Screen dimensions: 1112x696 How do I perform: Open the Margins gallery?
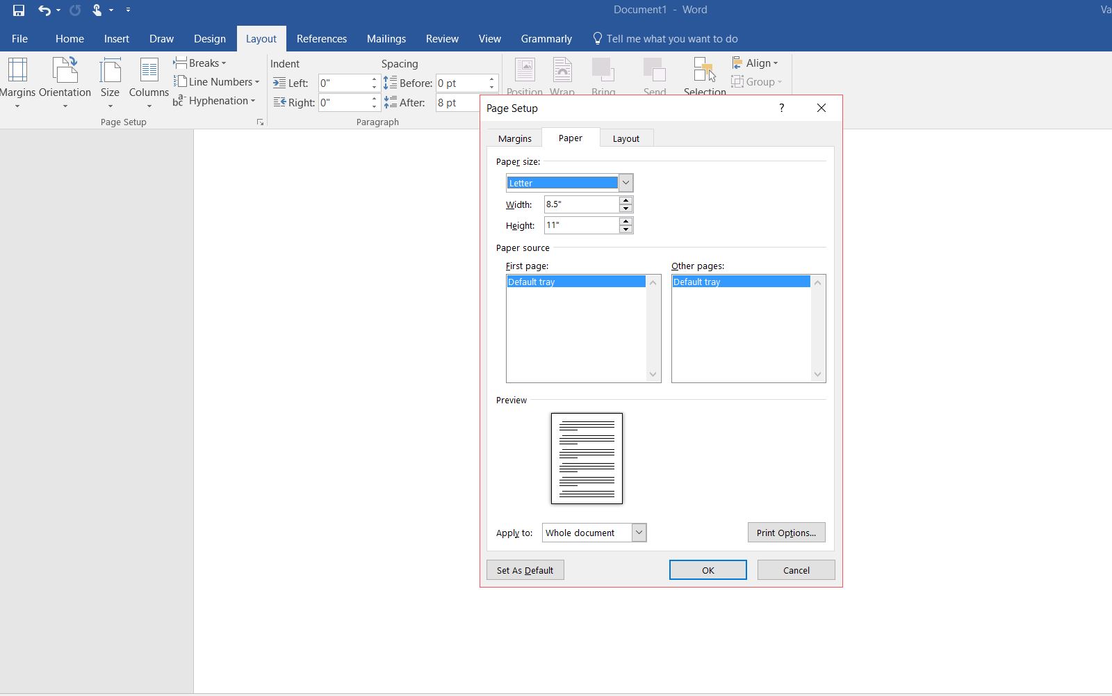click(17, 83)
